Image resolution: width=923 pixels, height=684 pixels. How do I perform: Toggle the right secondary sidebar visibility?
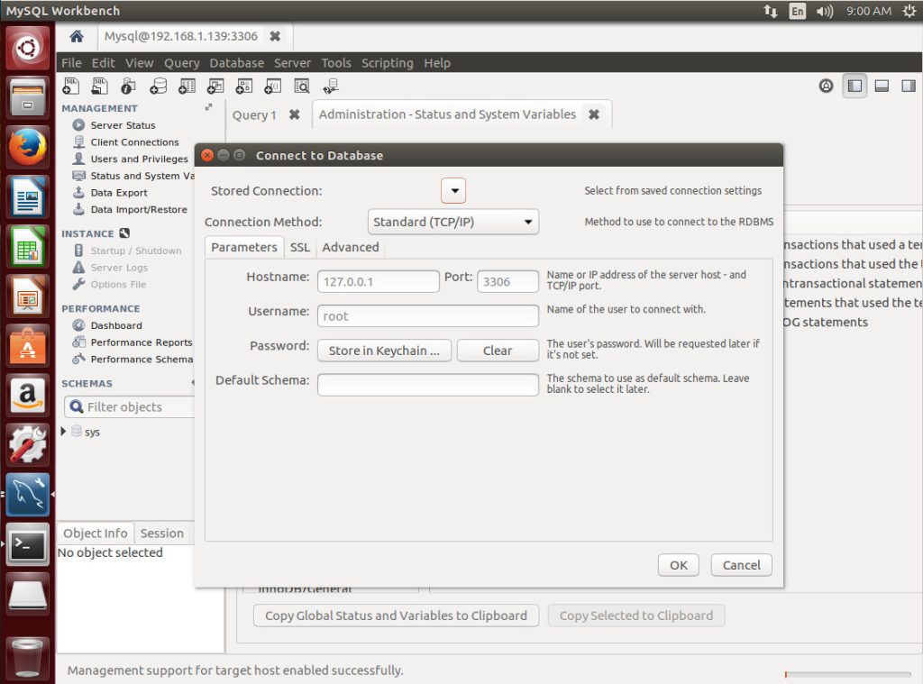coord(908,87)
